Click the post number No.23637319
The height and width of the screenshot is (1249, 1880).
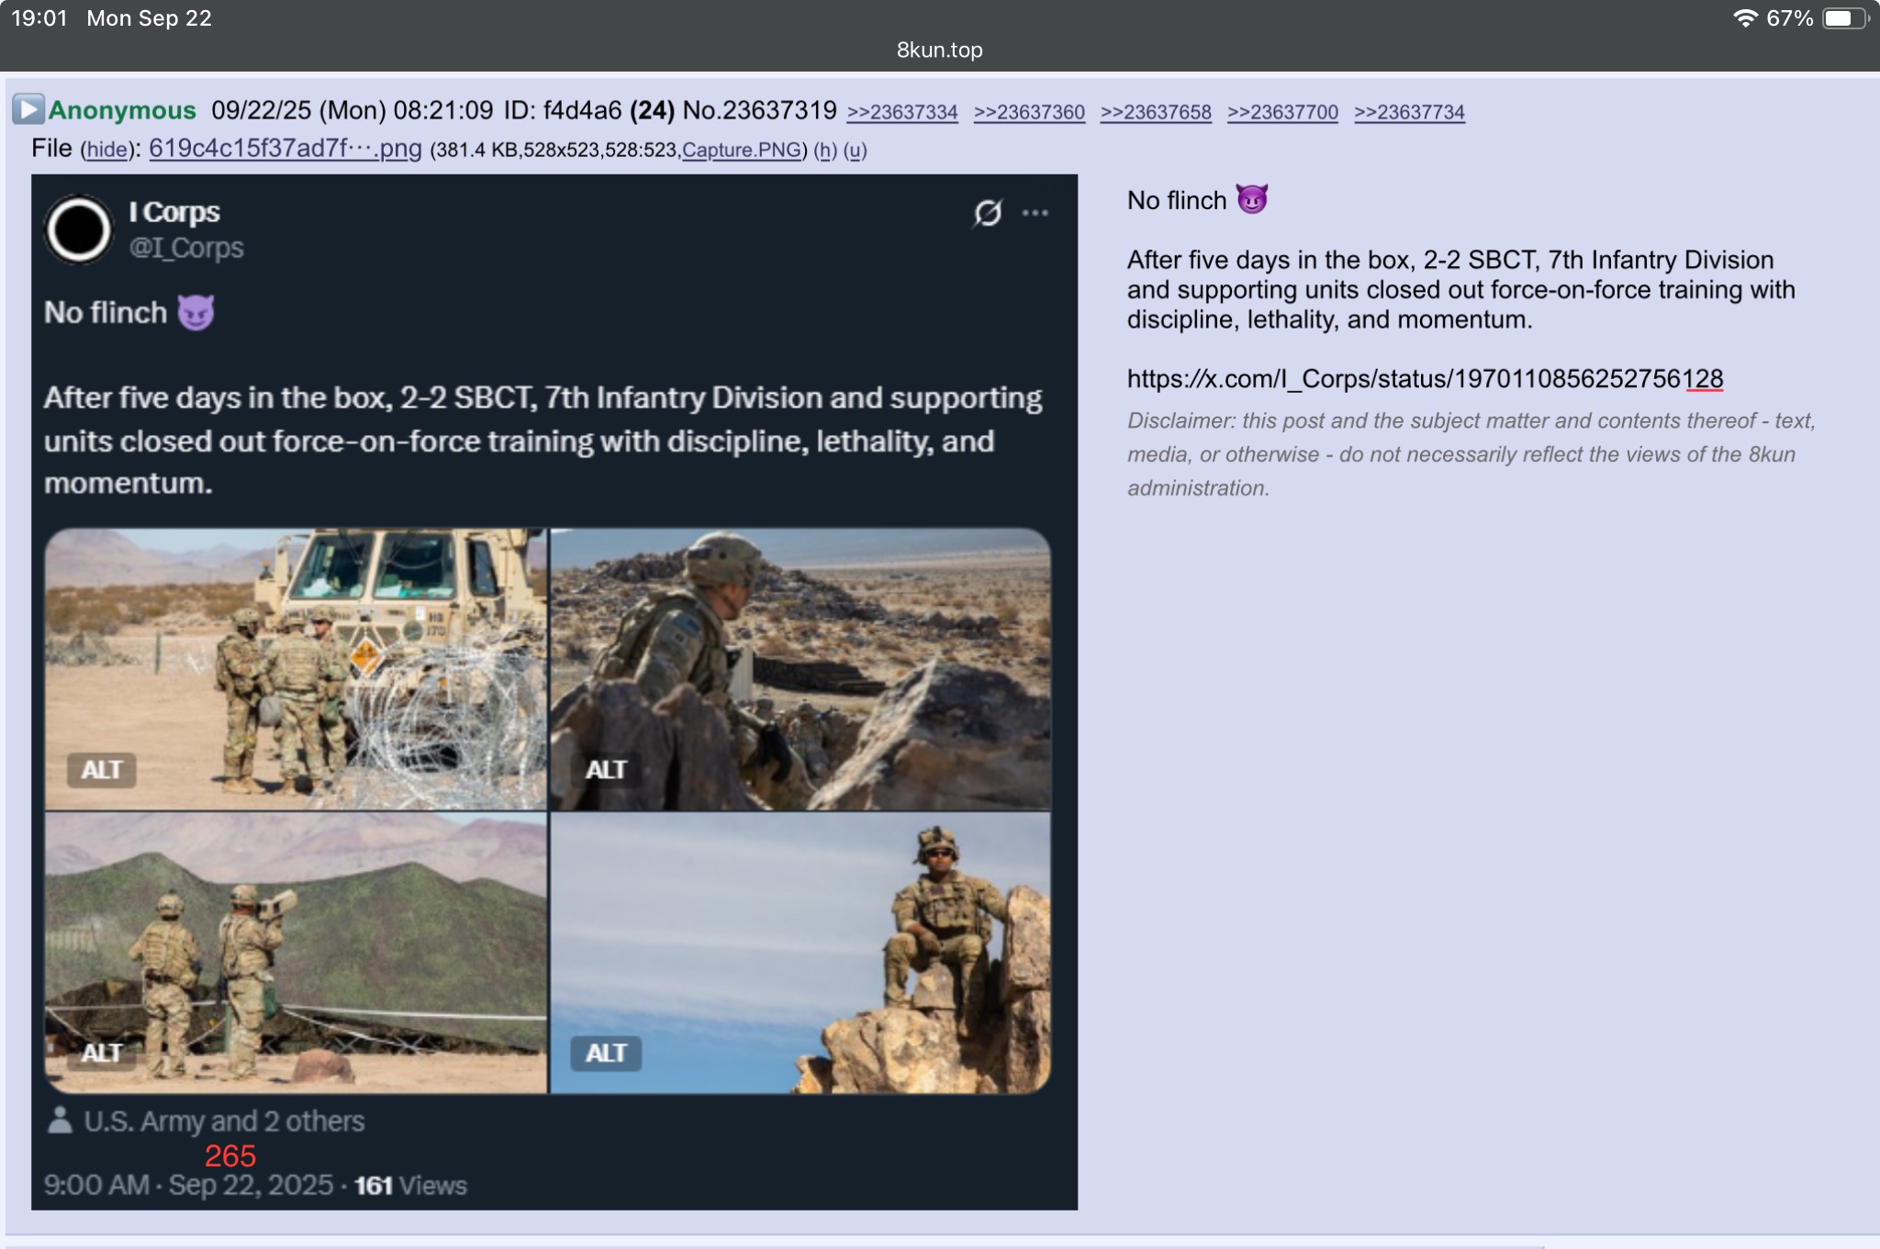click(759, 110)
